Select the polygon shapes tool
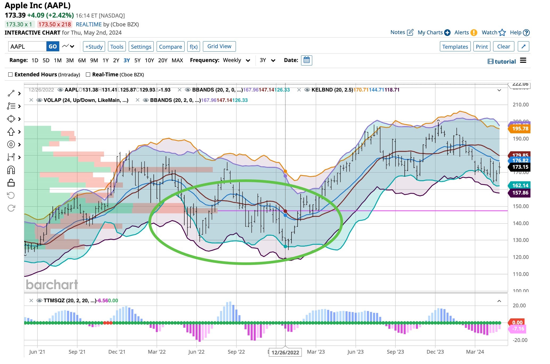The image size is (550, 364). [11, 119]
